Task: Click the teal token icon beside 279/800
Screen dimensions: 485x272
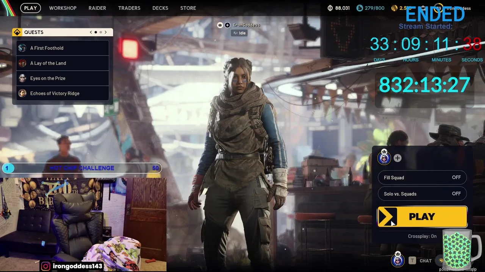Action: click(360, 8)
